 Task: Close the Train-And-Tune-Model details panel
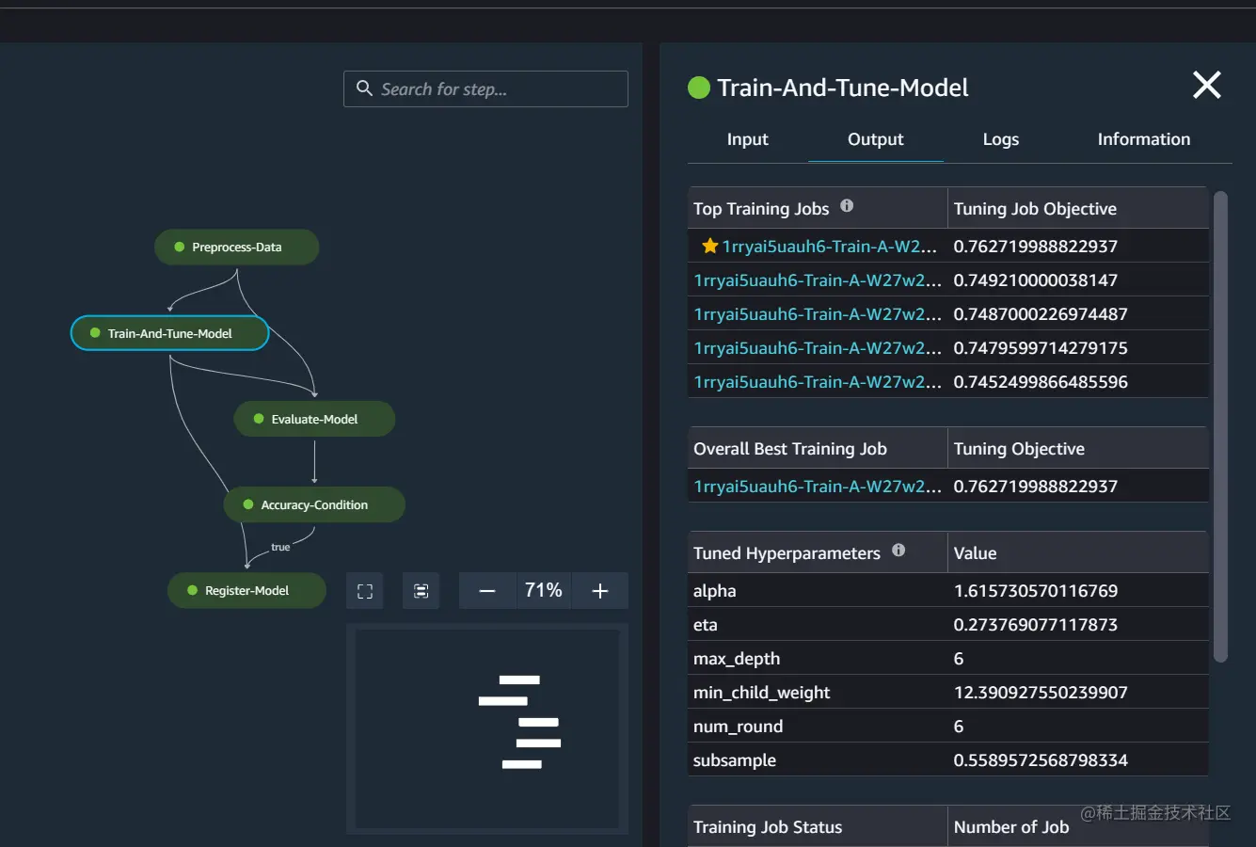(1207, 86)
